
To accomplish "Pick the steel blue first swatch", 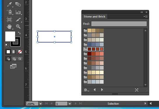I will 89,44.
